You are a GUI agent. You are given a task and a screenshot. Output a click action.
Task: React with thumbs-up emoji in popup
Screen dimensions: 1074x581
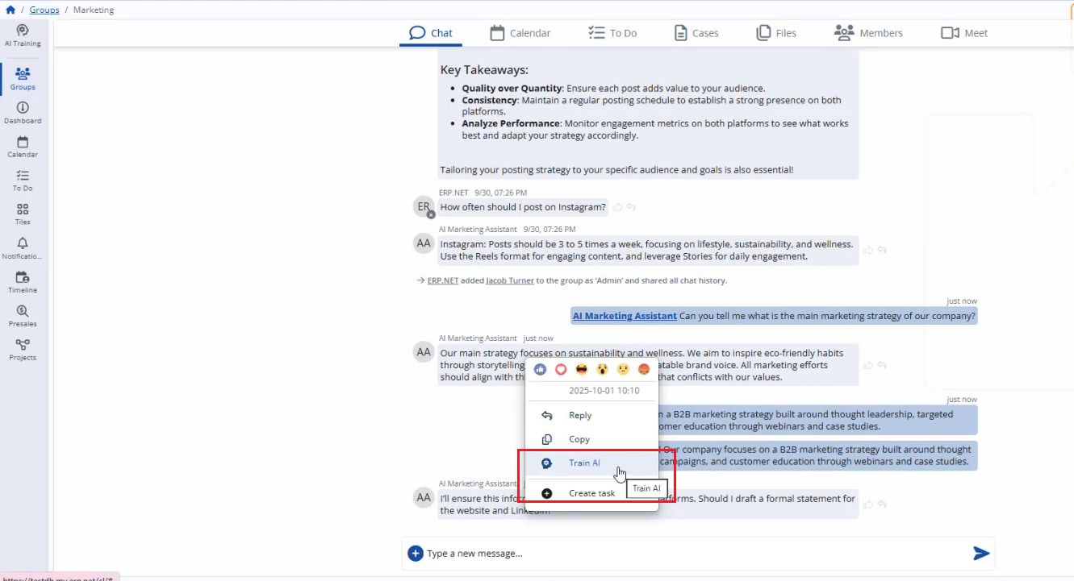tap(540, 369)
